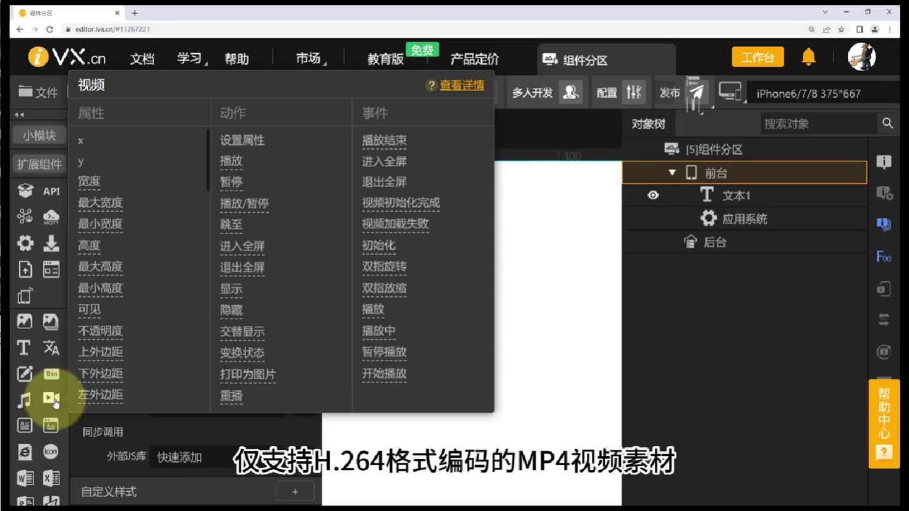
Task: Toggle visibility eye of 文本1
Action: 653,195
